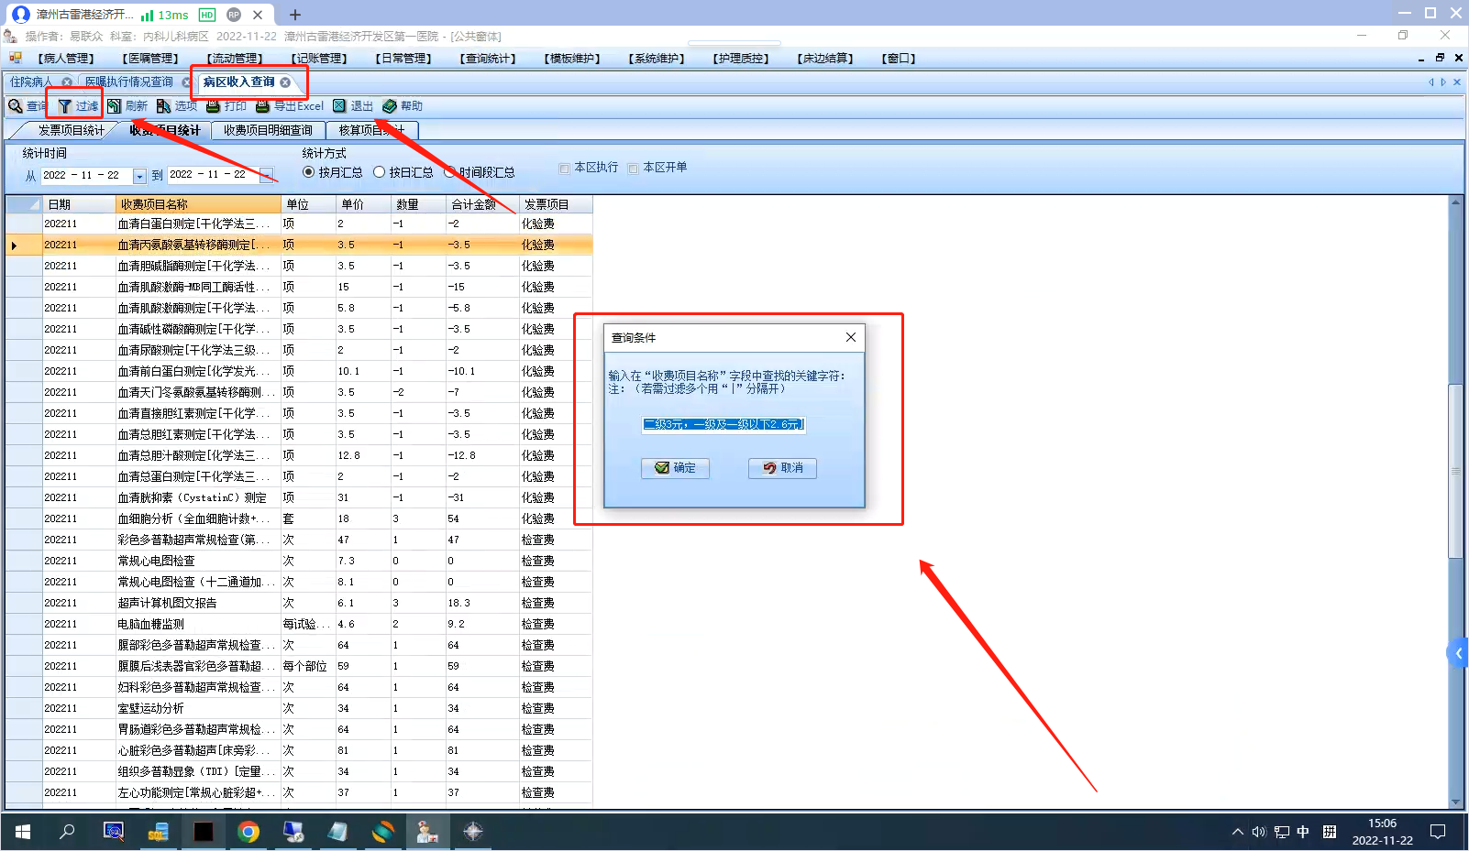Open the 【系统维护】 menu
Screen dimensions: 1469x851
(x=657, y=59)
